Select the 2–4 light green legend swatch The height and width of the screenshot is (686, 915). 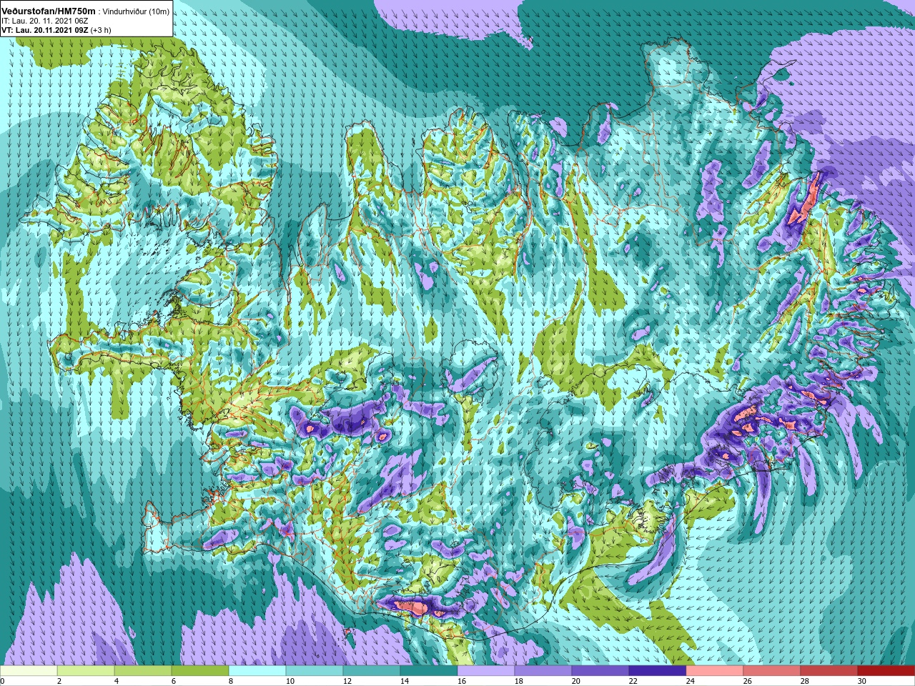[86, 671]
